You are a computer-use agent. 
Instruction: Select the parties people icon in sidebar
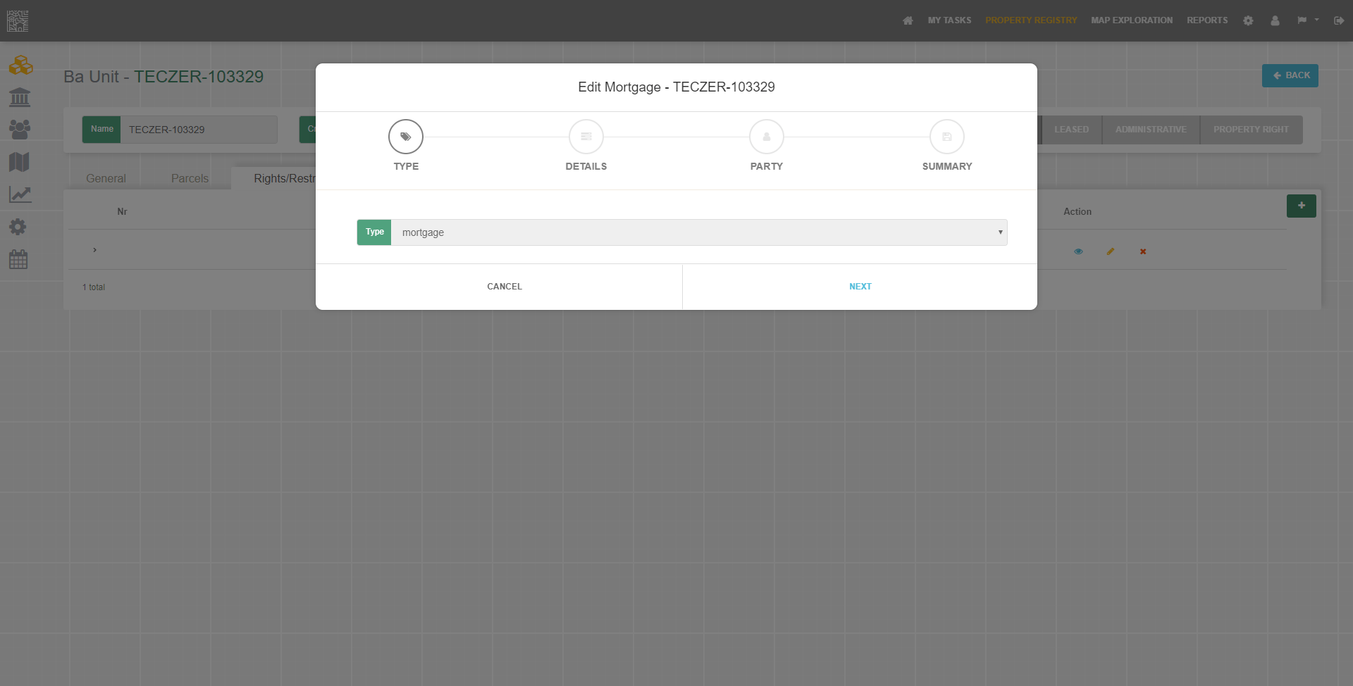point(20,130)
